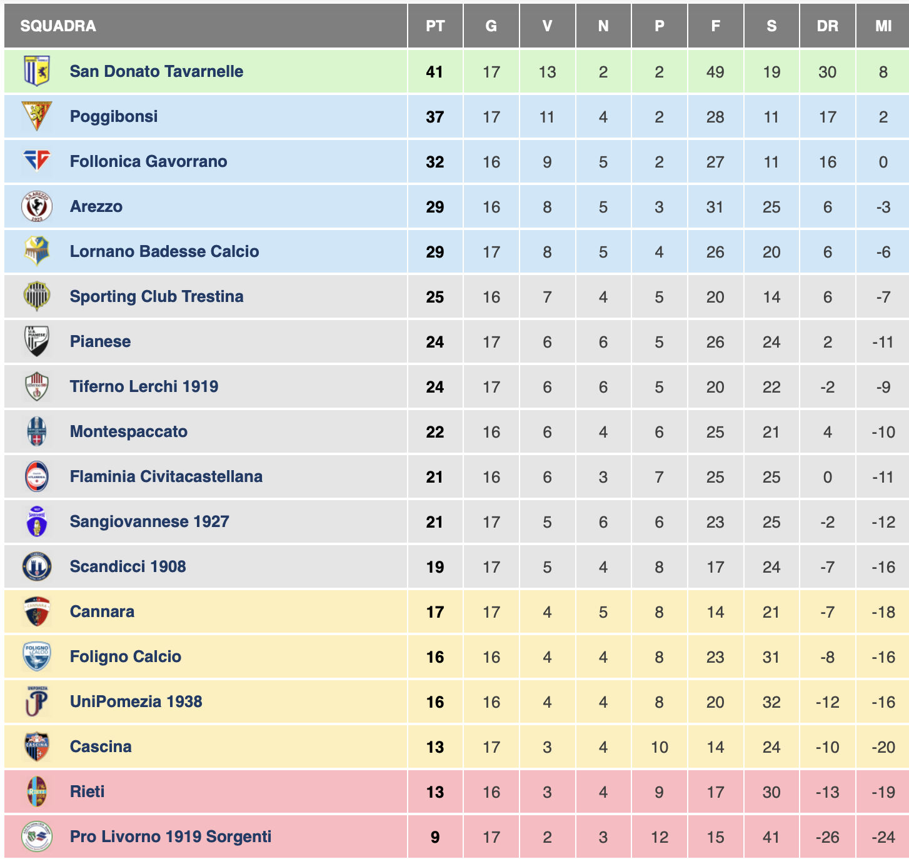Screen dimensions: 909x859
Task: Click the Arezzo club crest
Action: click(37, 206)
